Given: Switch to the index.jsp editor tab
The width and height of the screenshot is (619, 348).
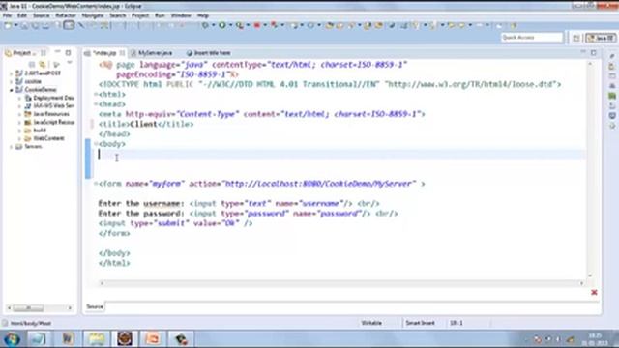Looking at the screenshot, I should click(x=104, y=53).
